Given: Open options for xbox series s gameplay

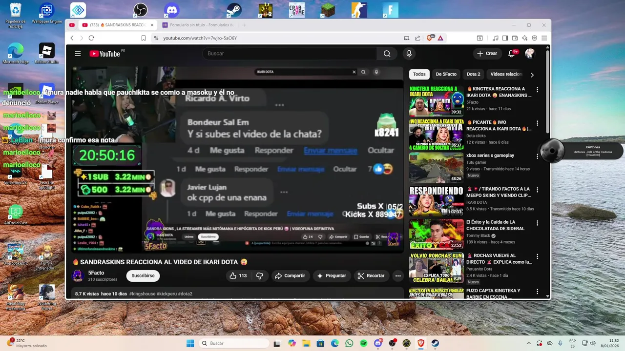Looking at the screenshot, I should pos(537,156).
